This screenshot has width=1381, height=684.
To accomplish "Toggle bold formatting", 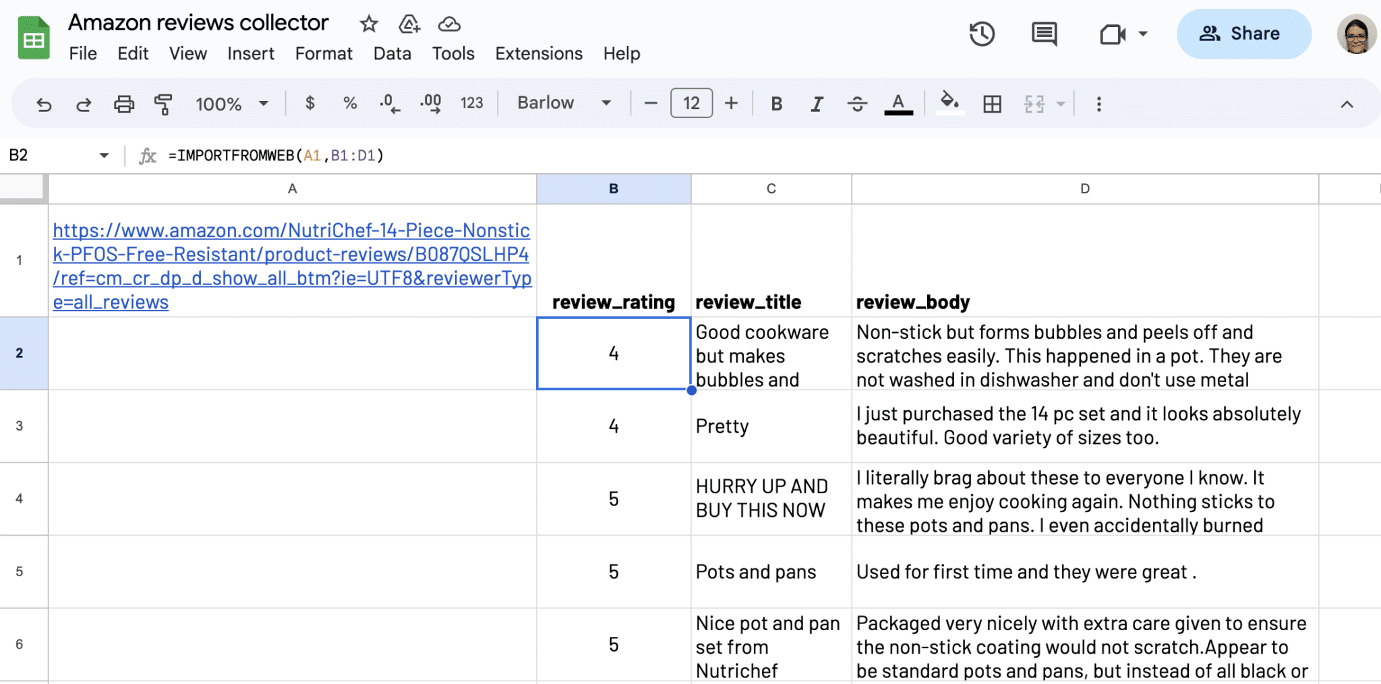I will (776, 103).
